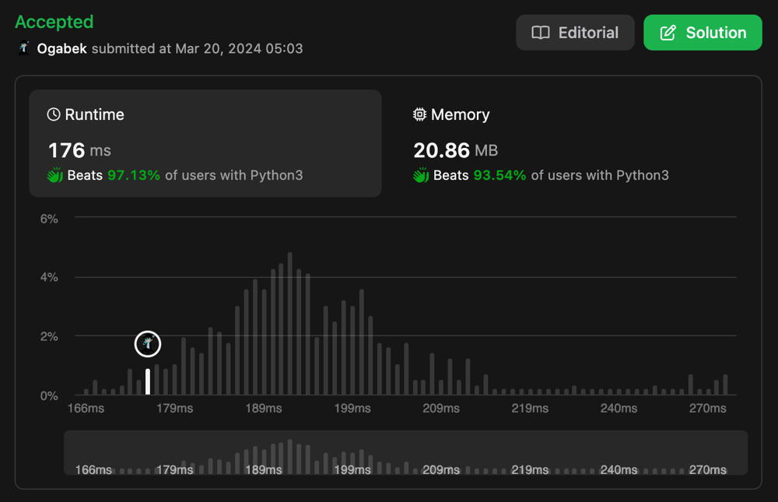Click the pencil icon in Solution button
Screen dimensions: 778x502
coord(668,33)
